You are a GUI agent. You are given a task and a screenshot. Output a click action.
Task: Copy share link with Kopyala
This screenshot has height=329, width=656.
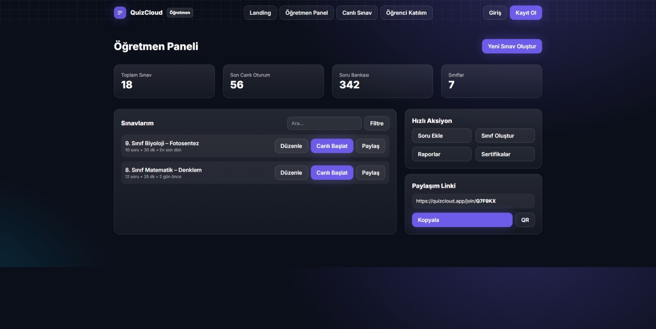point(462,220)
